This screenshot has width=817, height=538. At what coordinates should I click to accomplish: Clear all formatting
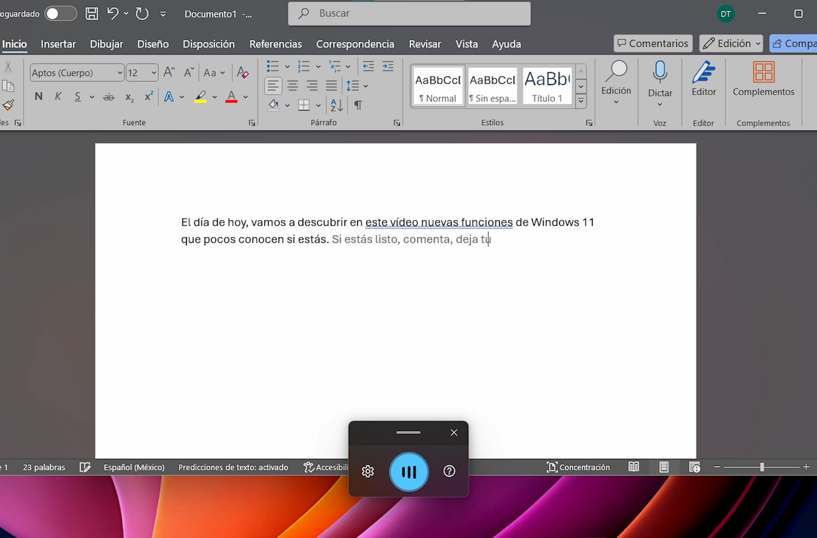(243, 72)
